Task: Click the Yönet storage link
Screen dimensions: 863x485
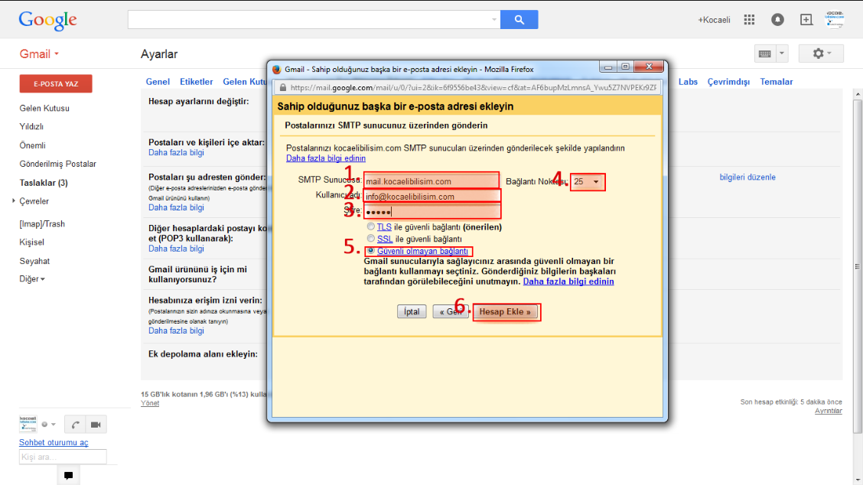Action: 150,403
